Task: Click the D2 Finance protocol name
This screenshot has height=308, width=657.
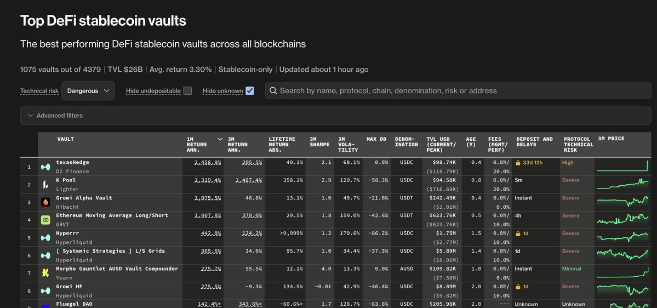Action: (72, 172)
